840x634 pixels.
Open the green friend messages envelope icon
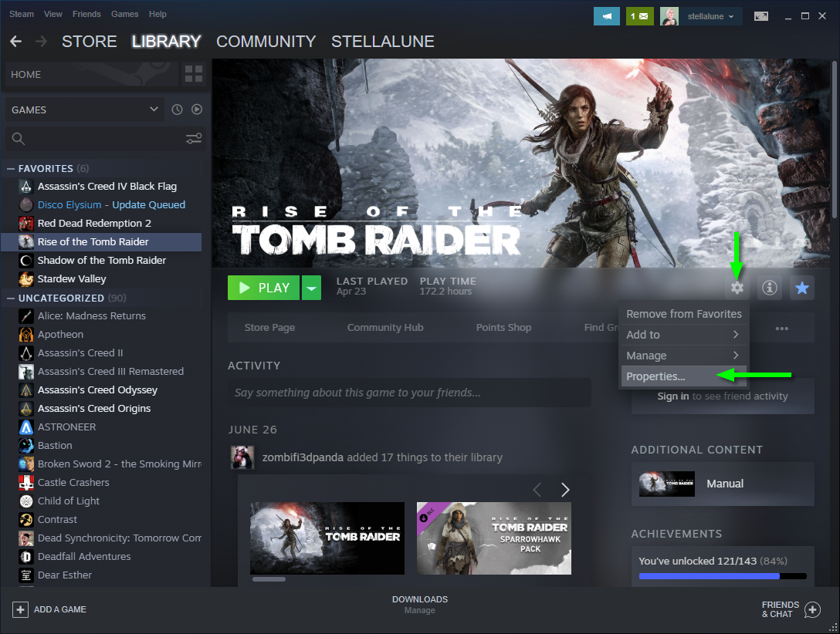click(x=640, y=15)
